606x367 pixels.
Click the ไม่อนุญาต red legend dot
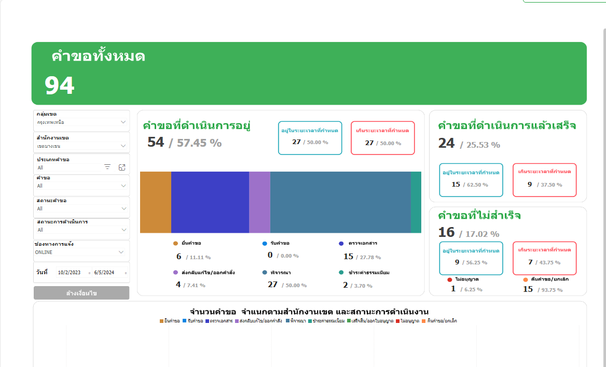449,279
